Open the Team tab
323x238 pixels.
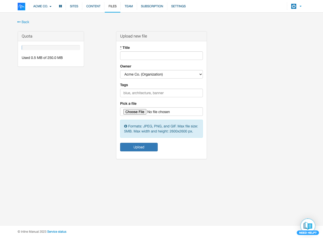point(128,6)
